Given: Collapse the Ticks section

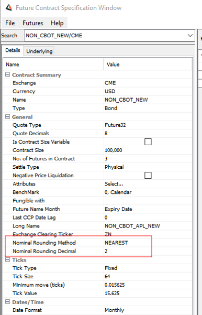Looking at the screenshot, I should tap(8, 260).
